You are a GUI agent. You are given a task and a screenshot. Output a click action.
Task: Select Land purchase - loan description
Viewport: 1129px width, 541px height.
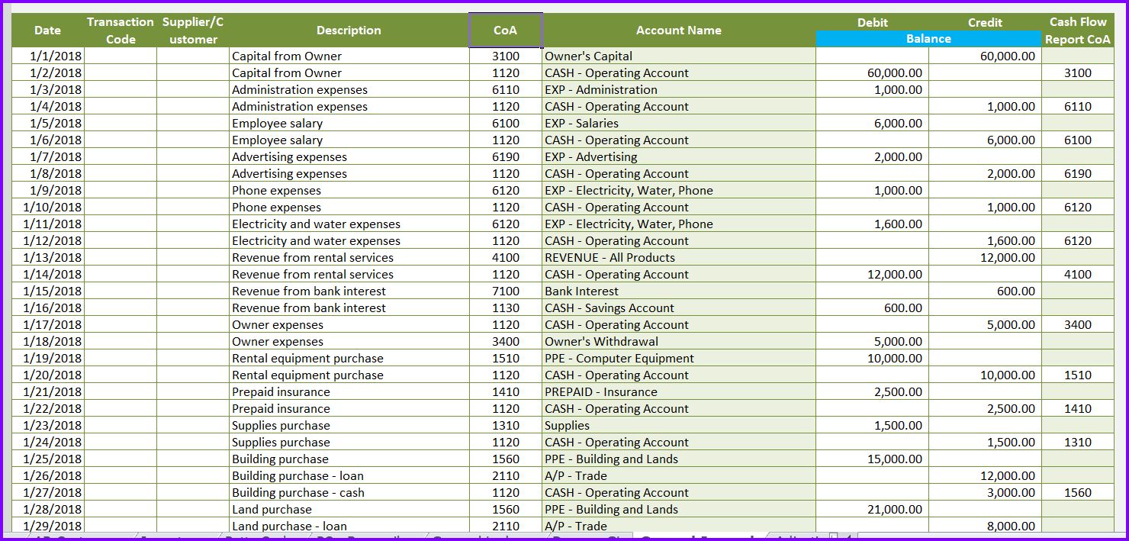[349, 526]
